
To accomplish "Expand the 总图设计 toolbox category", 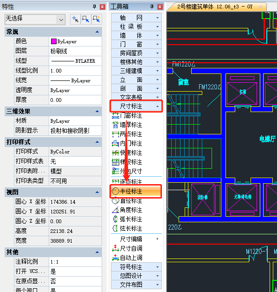I will coord(136,276).
